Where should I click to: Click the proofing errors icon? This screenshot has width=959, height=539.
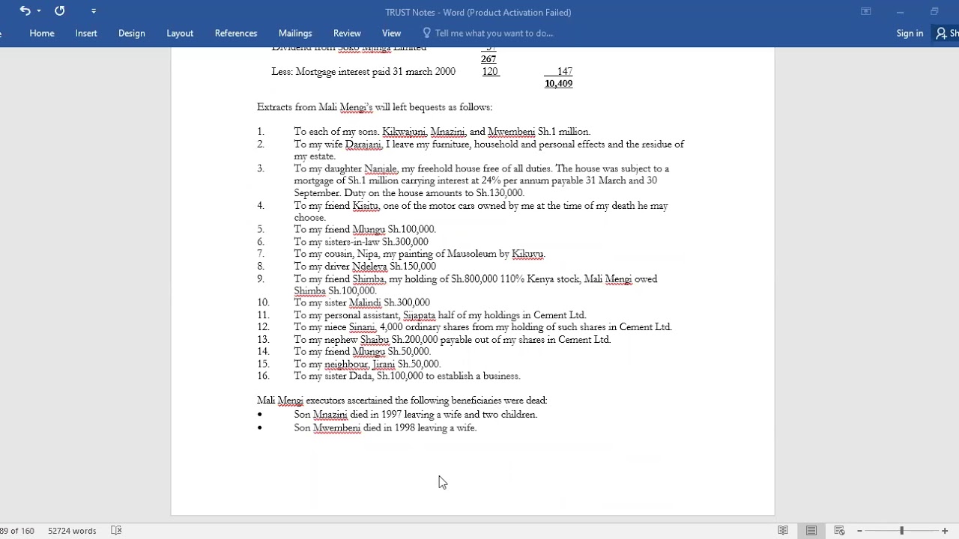(116, 531)
